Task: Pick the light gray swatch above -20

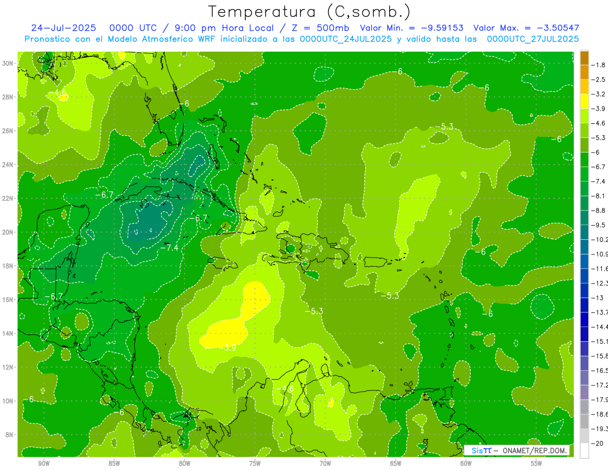Action: click(584, 436)
